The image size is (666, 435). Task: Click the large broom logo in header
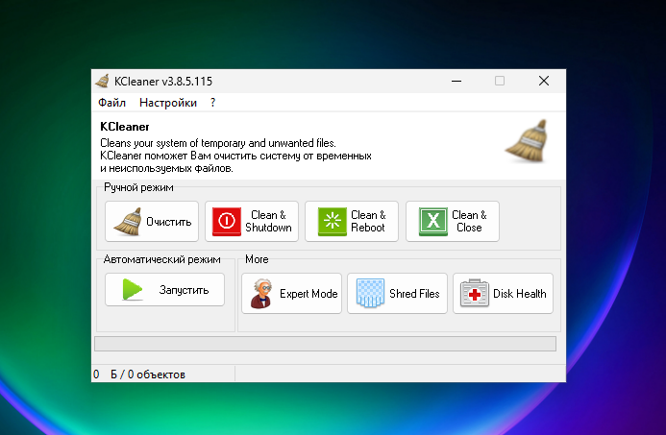[527, 141]
